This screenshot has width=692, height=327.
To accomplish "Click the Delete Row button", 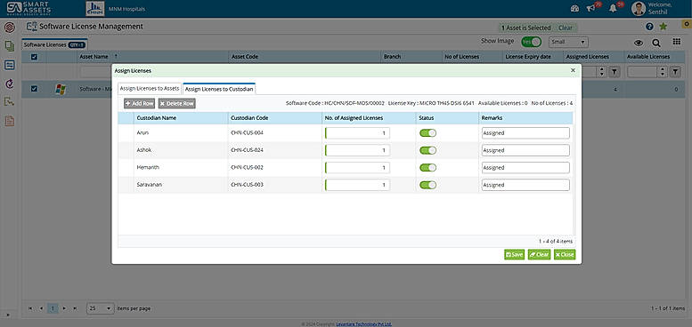I will [x=176, y=103].
